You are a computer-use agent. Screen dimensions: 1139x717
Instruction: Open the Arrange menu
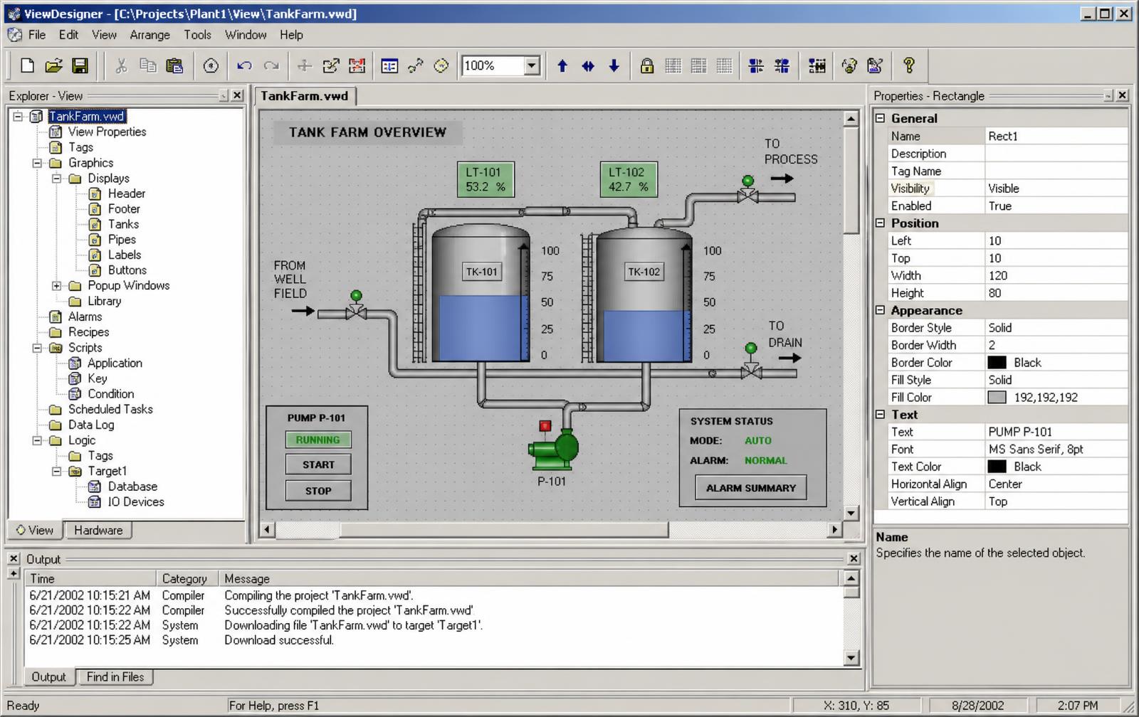click(149, 35)
